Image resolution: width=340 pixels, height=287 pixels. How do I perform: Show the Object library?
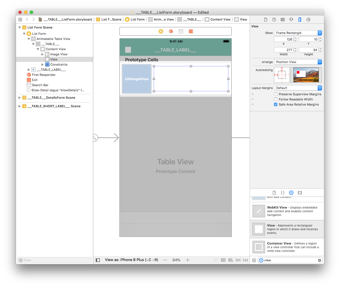pyautogui.click(x=291, y=193)
